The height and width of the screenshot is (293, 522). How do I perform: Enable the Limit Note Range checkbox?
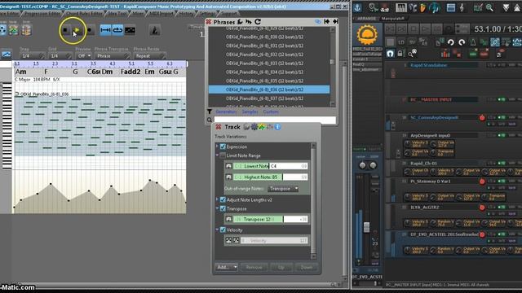click(x=223, y=155)
